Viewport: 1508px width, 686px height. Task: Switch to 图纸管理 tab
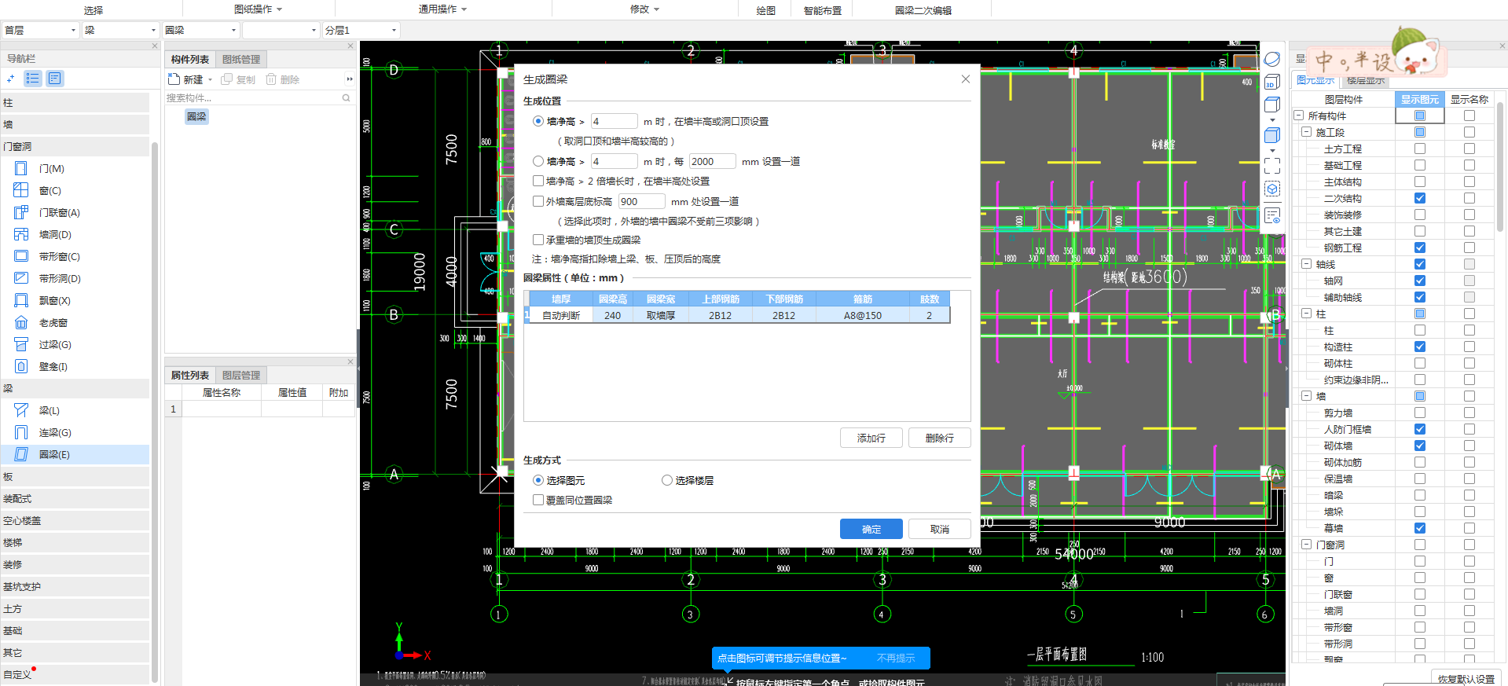pos(240,59)
